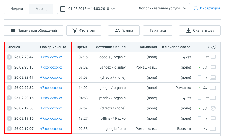
Task: Click the laptop icon in Василек row
Action: pos(213,129)
